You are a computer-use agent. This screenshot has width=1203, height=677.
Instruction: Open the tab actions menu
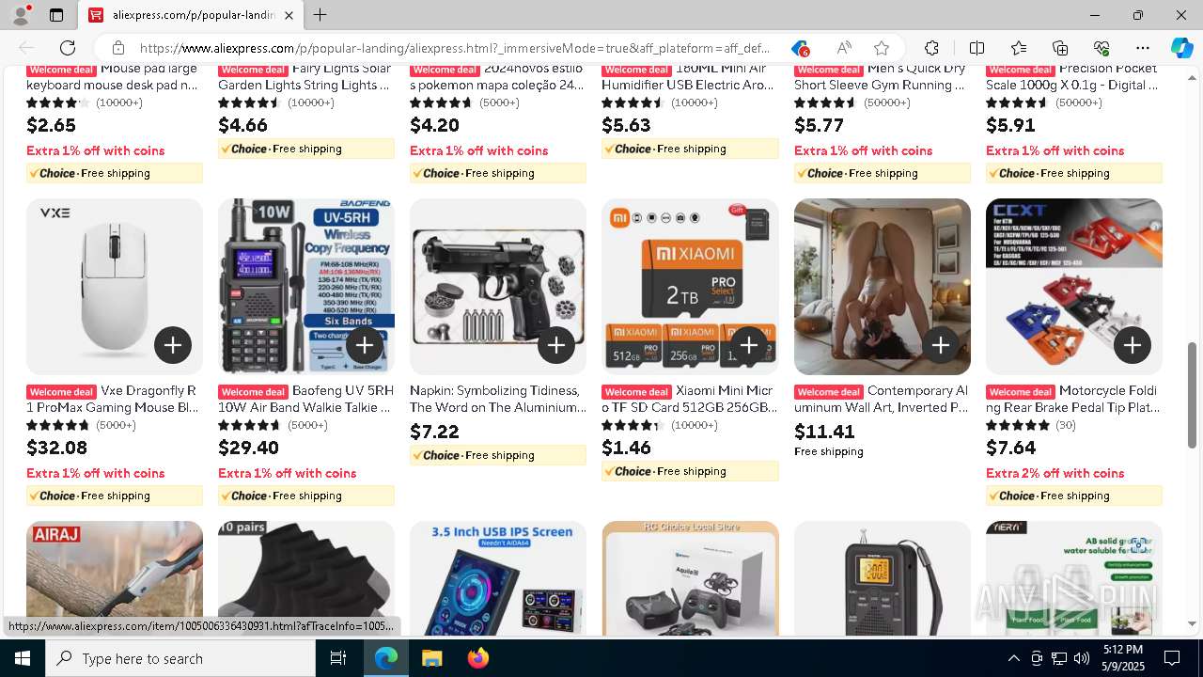(56, 15)
